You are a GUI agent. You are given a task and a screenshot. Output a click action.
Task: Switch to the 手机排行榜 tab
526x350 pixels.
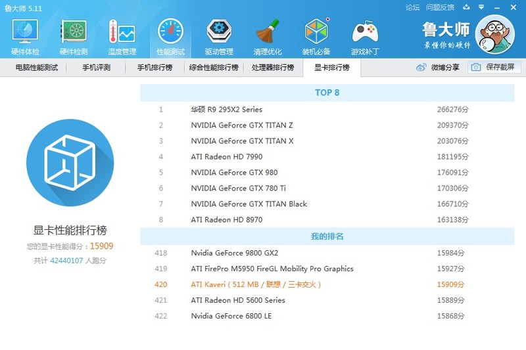tap(155, 68)
